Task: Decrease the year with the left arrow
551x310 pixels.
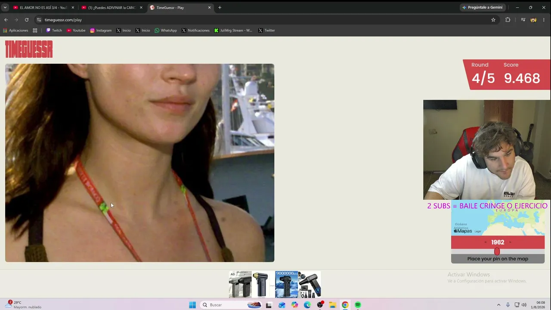Action: pyautogui.click(x=486, y=242)
